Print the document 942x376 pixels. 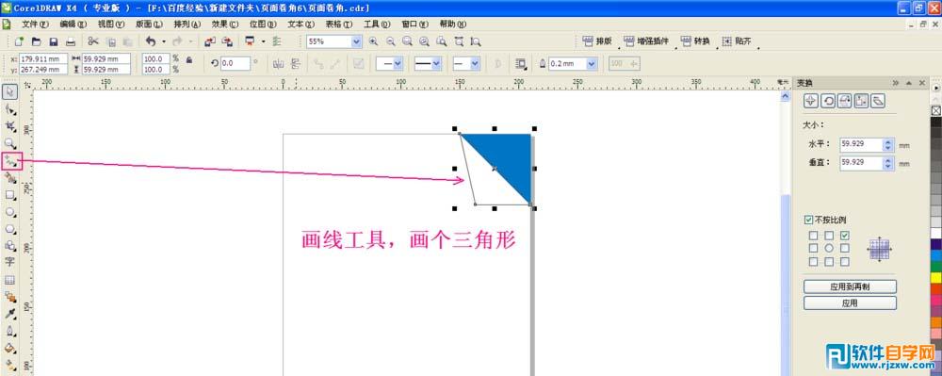71,41
